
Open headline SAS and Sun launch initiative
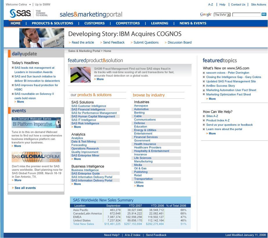tap(37, 79)
